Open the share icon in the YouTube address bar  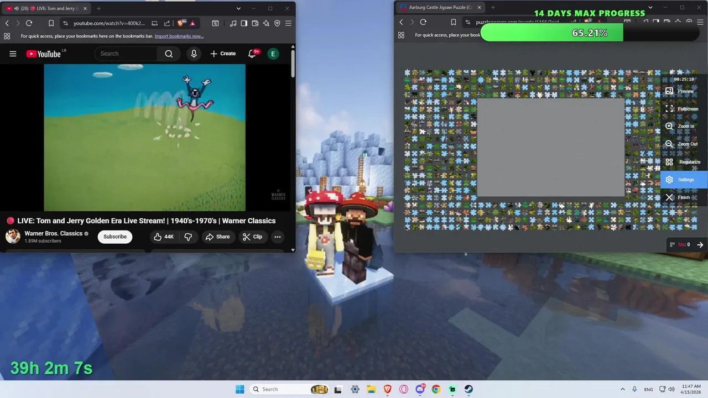[167, 23]
